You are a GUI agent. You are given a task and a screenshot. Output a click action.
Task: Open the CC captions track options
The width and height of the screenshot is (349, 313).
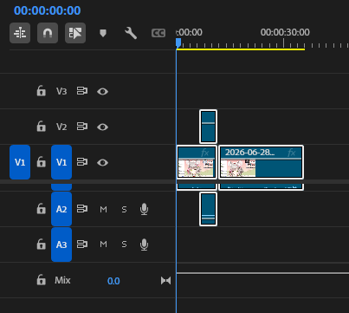click(158, 33)
